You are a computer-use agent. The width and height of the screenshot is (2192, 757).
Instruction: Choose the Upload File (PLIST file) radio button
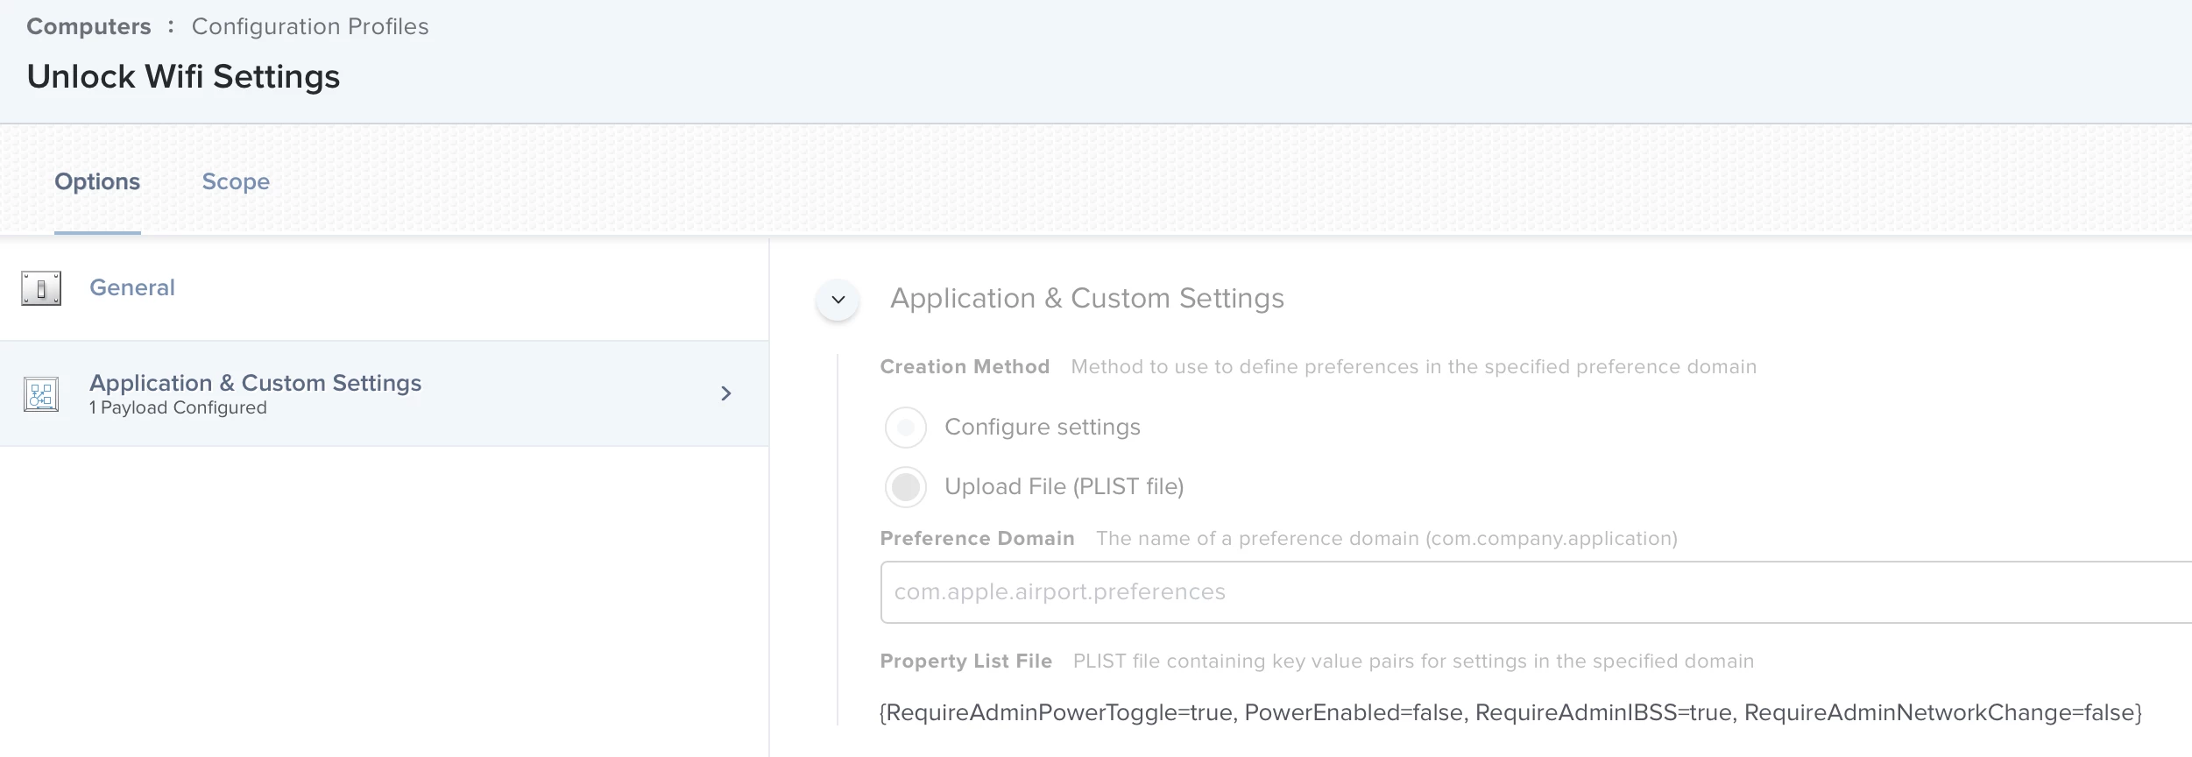pyautogui.click(x=905, y=487)
